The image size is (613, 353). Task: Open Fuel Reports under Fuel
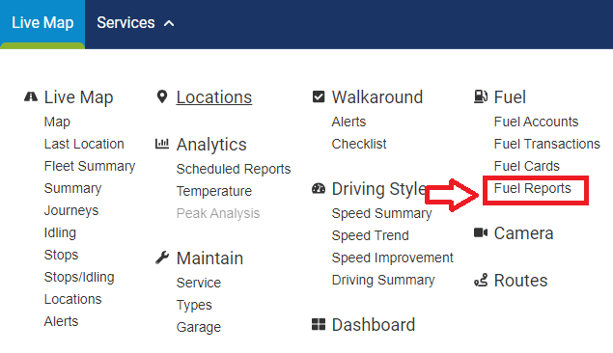(x=532, y=188)
